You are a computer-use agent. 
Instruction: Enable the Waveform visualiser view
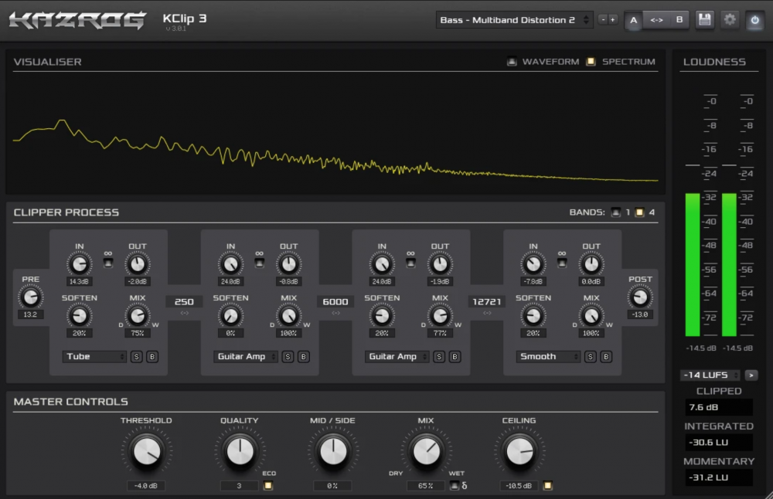(x=512, y=62)
